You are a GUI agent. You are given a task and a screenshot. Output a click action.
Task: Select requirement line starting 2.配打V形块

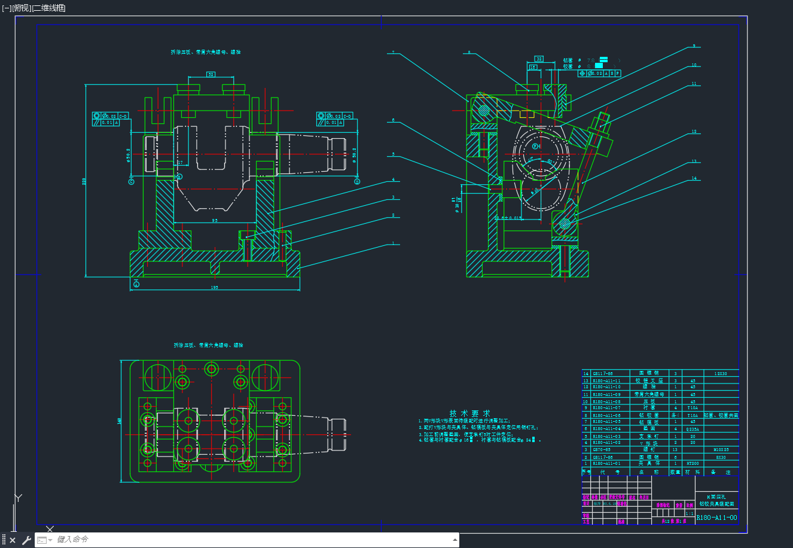pyautogui.click(x=478, y=428)
